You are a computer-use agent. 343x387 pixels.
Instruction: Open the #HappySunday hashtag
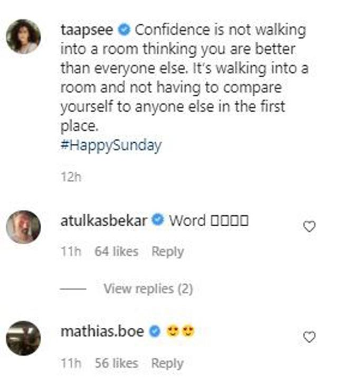click(111, 145)
